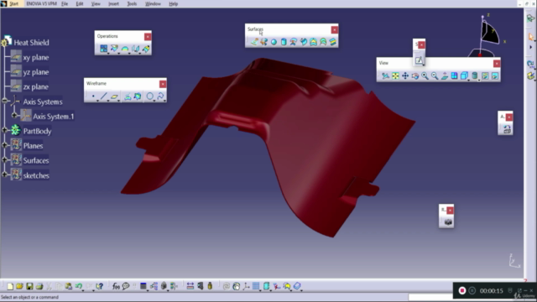Stop the screen recording with red button
537x302 pixels.
coord(462,291)
